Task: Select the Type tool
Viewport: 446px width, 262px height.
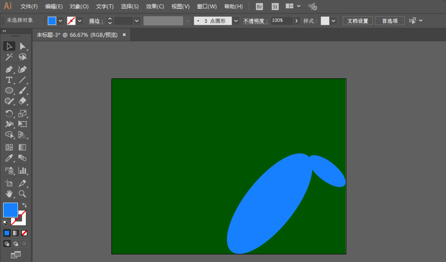Action: (9, 80)
